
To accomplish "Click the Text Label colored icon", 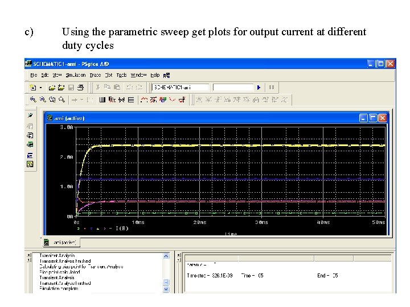I will 163,99.
